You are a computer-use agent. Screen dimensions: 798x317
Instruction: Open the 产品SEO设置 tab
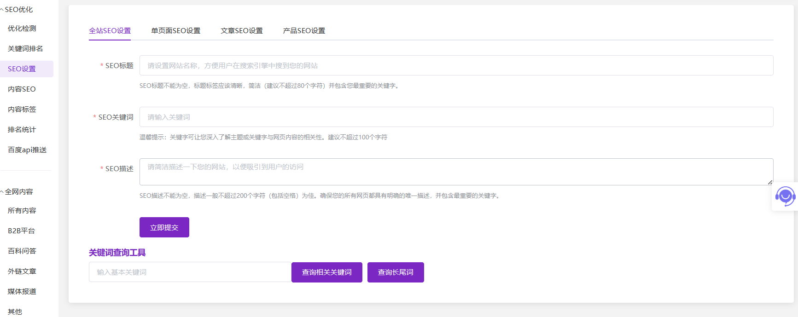pyautogui.click(x=304, y=31)
